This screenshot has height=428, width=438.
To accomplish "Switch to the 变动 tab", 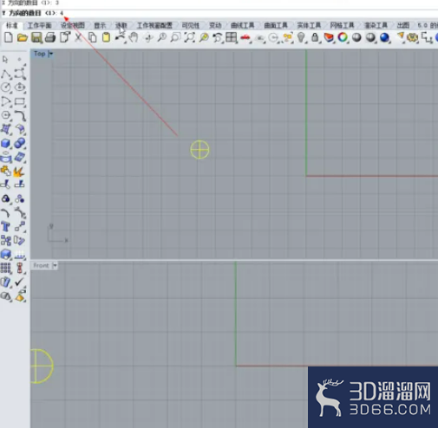I will (x=215, y=25).
